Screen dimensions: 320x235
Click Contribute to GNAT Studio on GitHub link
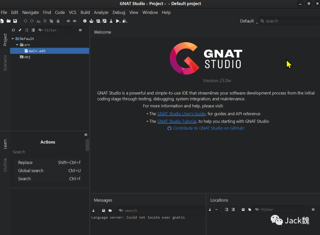coord(209,128)
